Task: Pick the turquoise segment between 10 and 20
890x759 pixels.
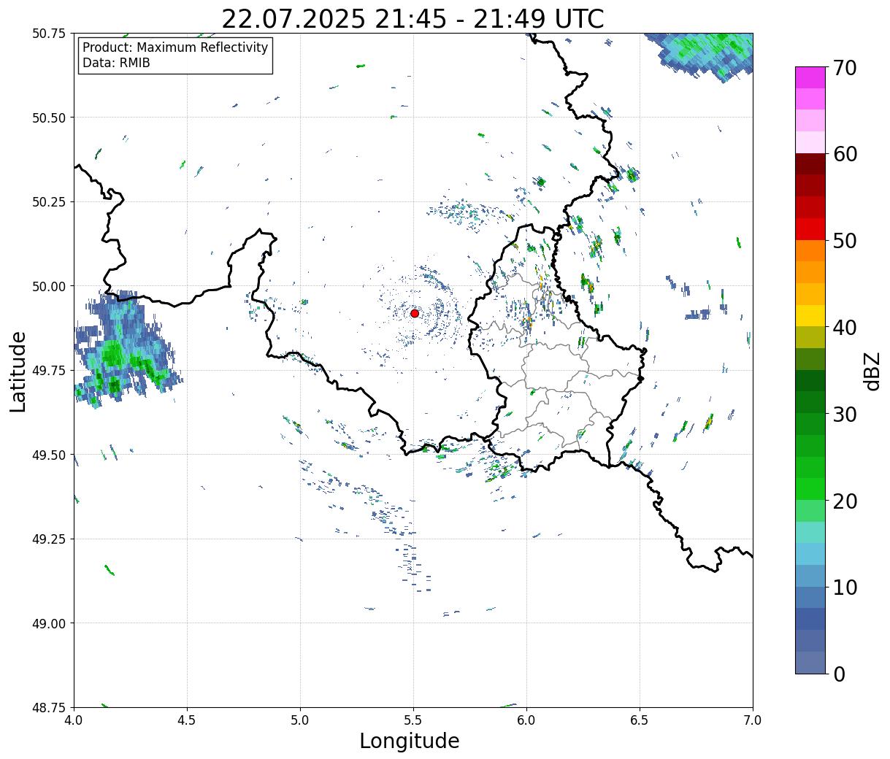Action: click(810, 533)
